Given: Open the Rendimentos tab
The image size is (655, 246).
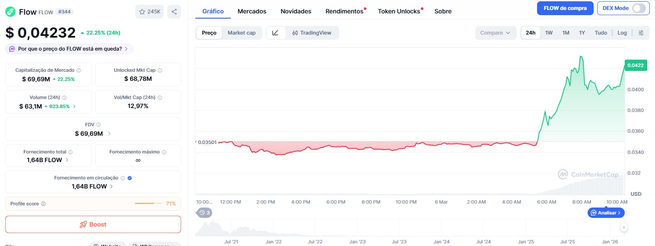Looking at the screenshot, I should click(344, 11).
